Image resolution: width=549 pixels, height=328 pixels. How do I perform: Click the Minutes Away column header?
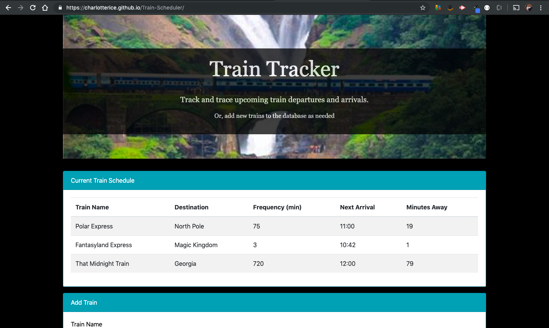pyautogui.click(x=427, y=207)
